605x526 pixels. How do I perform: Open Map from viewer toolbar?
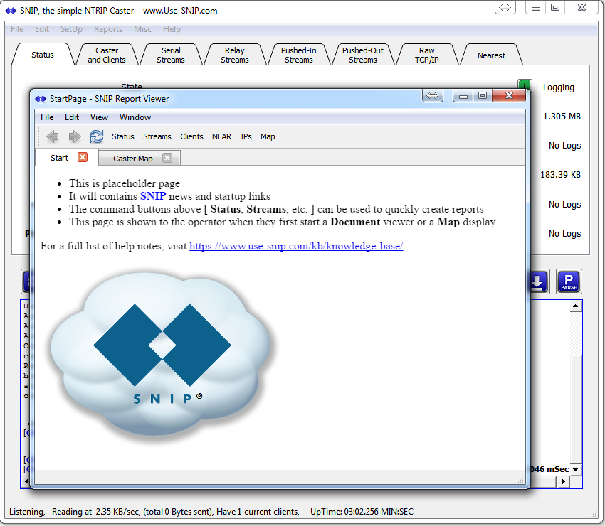pyautogui.click(x=268, y=136)
